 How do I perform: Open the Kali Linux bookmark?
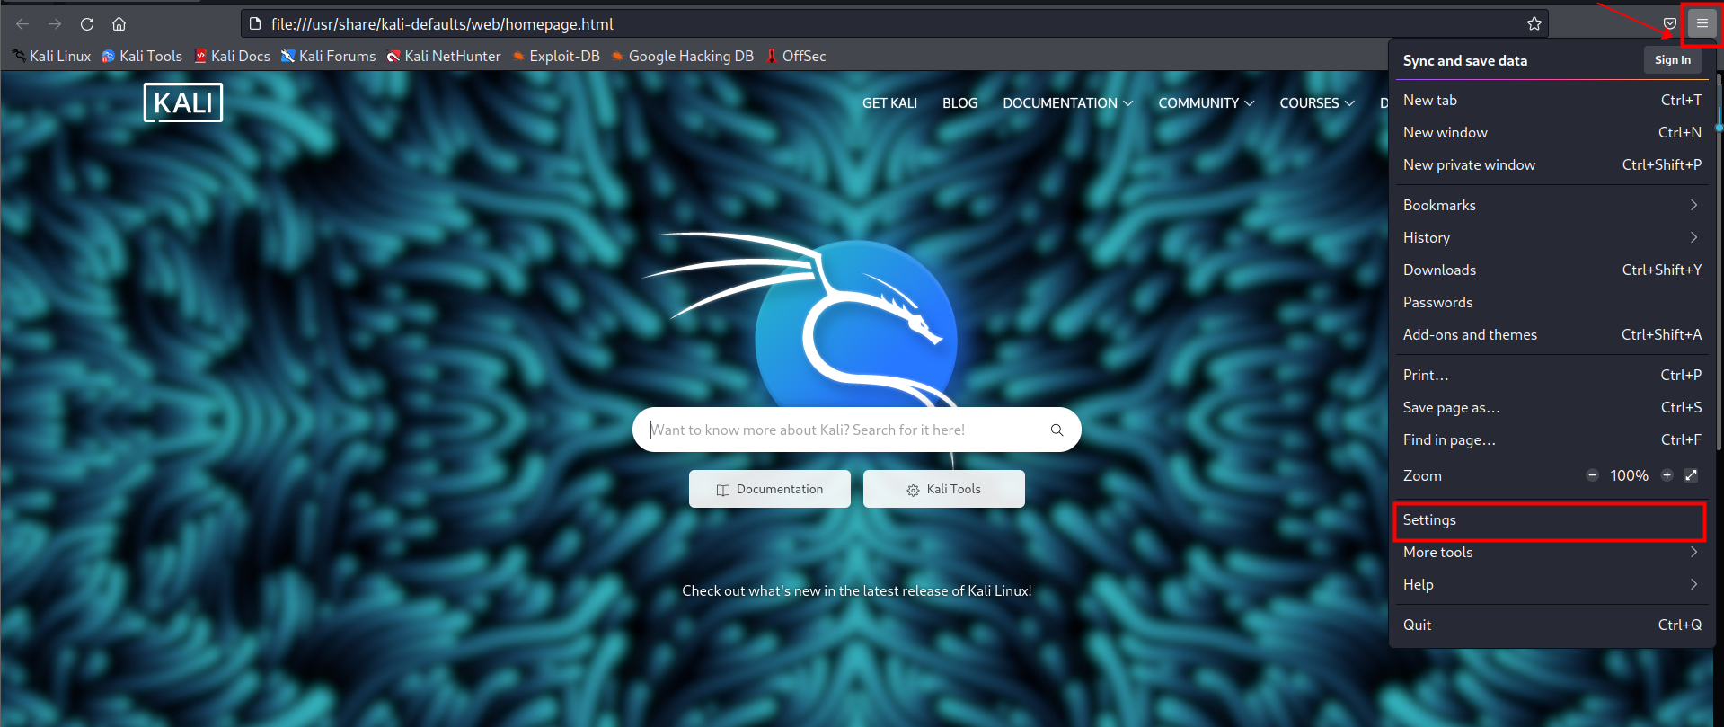(51, 56)
